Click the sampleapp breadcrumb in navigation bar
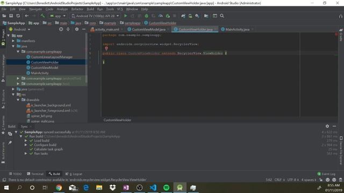344x193 pixels. [x=132, y=23]
